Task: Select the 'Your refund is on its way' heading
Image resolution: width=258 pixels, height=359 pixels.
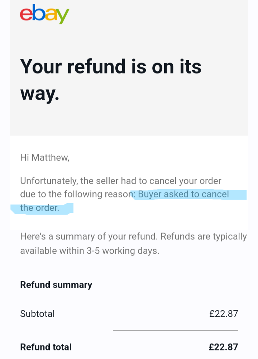Action: point(111,80)
